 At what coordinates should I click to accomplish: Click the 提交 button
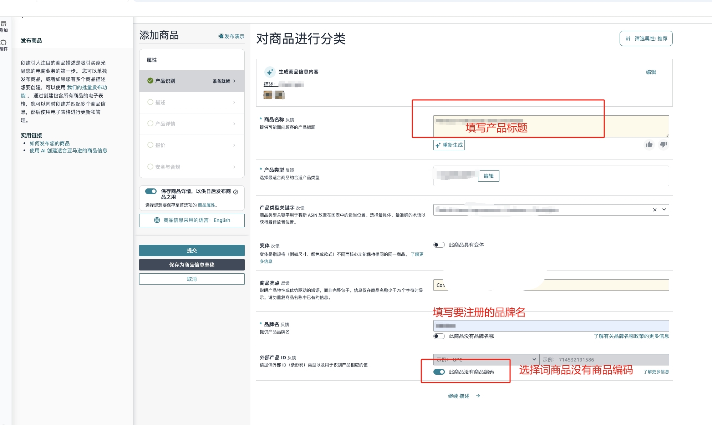point(192,251)
